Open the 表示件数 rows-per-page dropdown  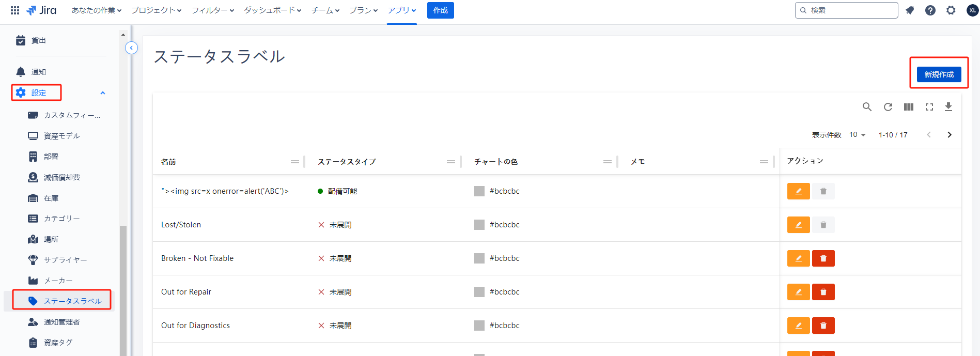[857, 135]
